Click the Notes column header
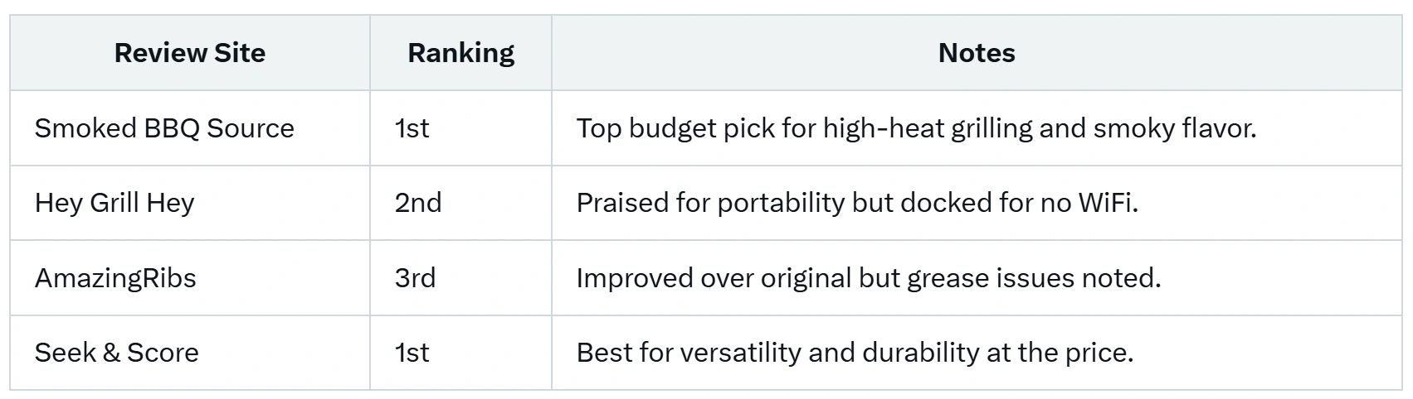Image resolution: width=1413 pixels, height=399 pixels. tap(977, 53)
